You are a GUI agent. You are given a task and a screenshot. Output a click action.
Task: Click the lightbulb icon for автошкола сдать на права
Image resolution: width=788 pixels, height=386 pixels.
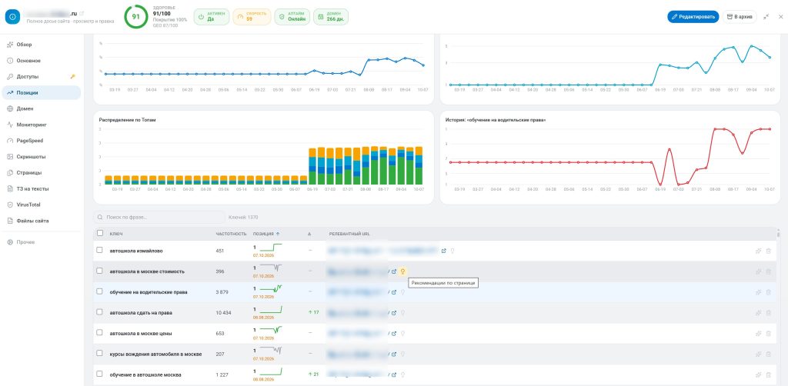click(402, 313)
